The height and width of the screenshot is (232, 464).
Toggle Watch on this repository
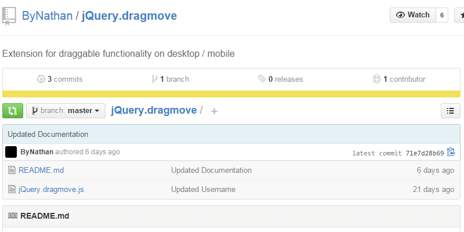pyautogui.click(x=412, y=15)
